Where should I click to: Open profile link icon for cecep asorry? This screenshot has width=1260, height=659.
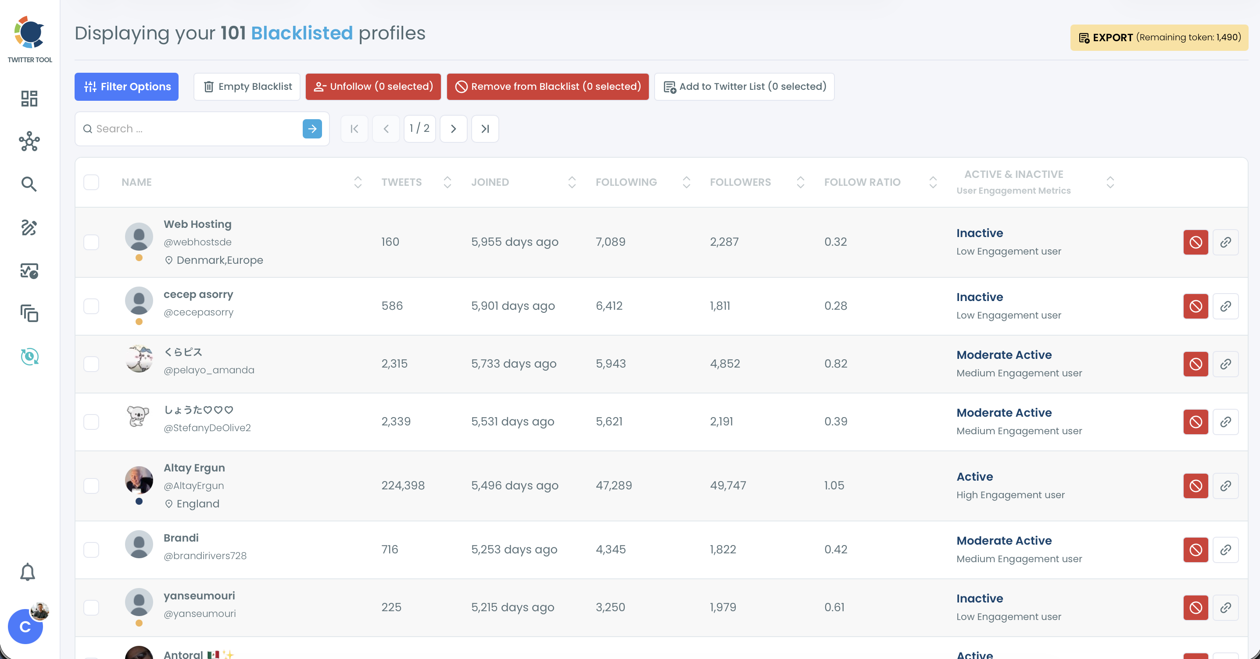click(1225, 306)
